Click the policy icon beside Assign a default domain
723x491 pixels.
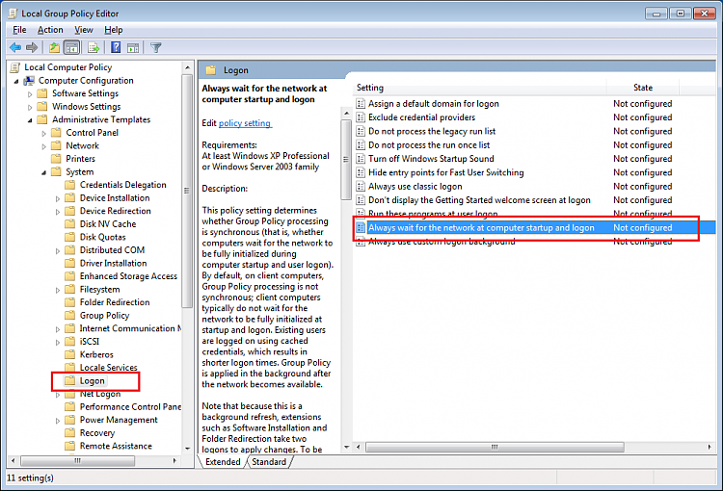point(361,104)
